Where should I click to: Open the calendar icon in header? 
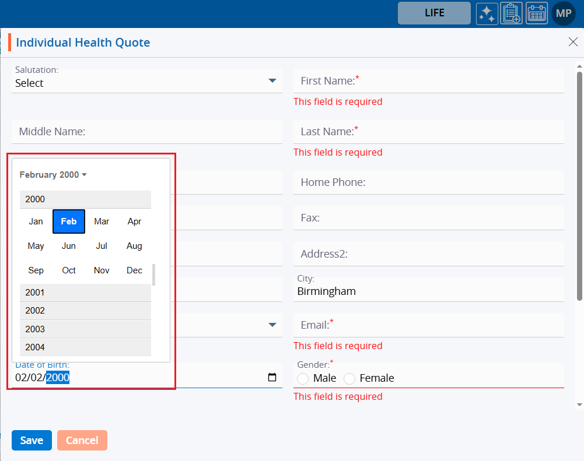[537, 13]
